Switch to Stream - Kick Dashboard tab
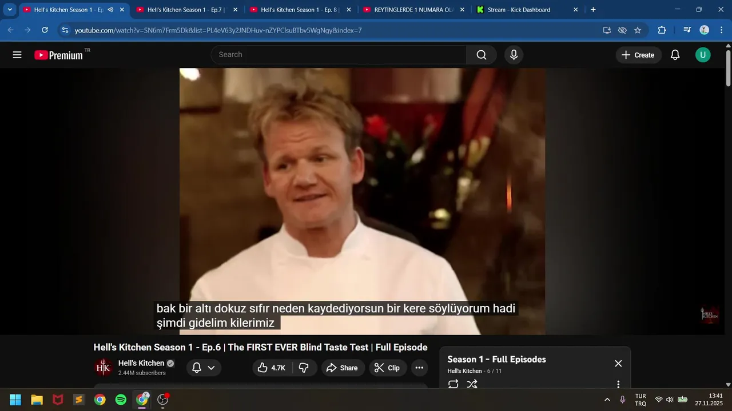The height and width of the screenshot is (411, 732). point(526,10)
